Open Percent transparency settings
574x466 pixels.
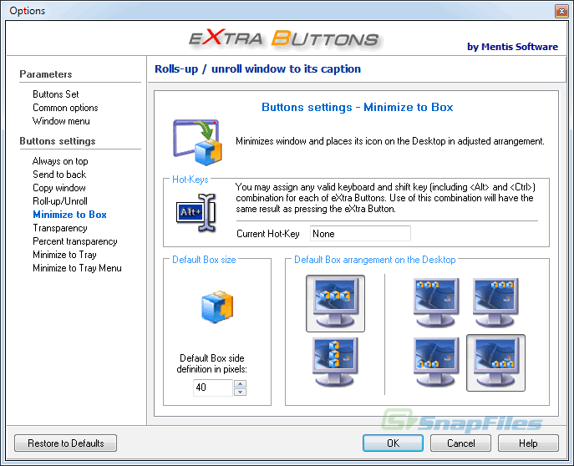coord(75,241)
